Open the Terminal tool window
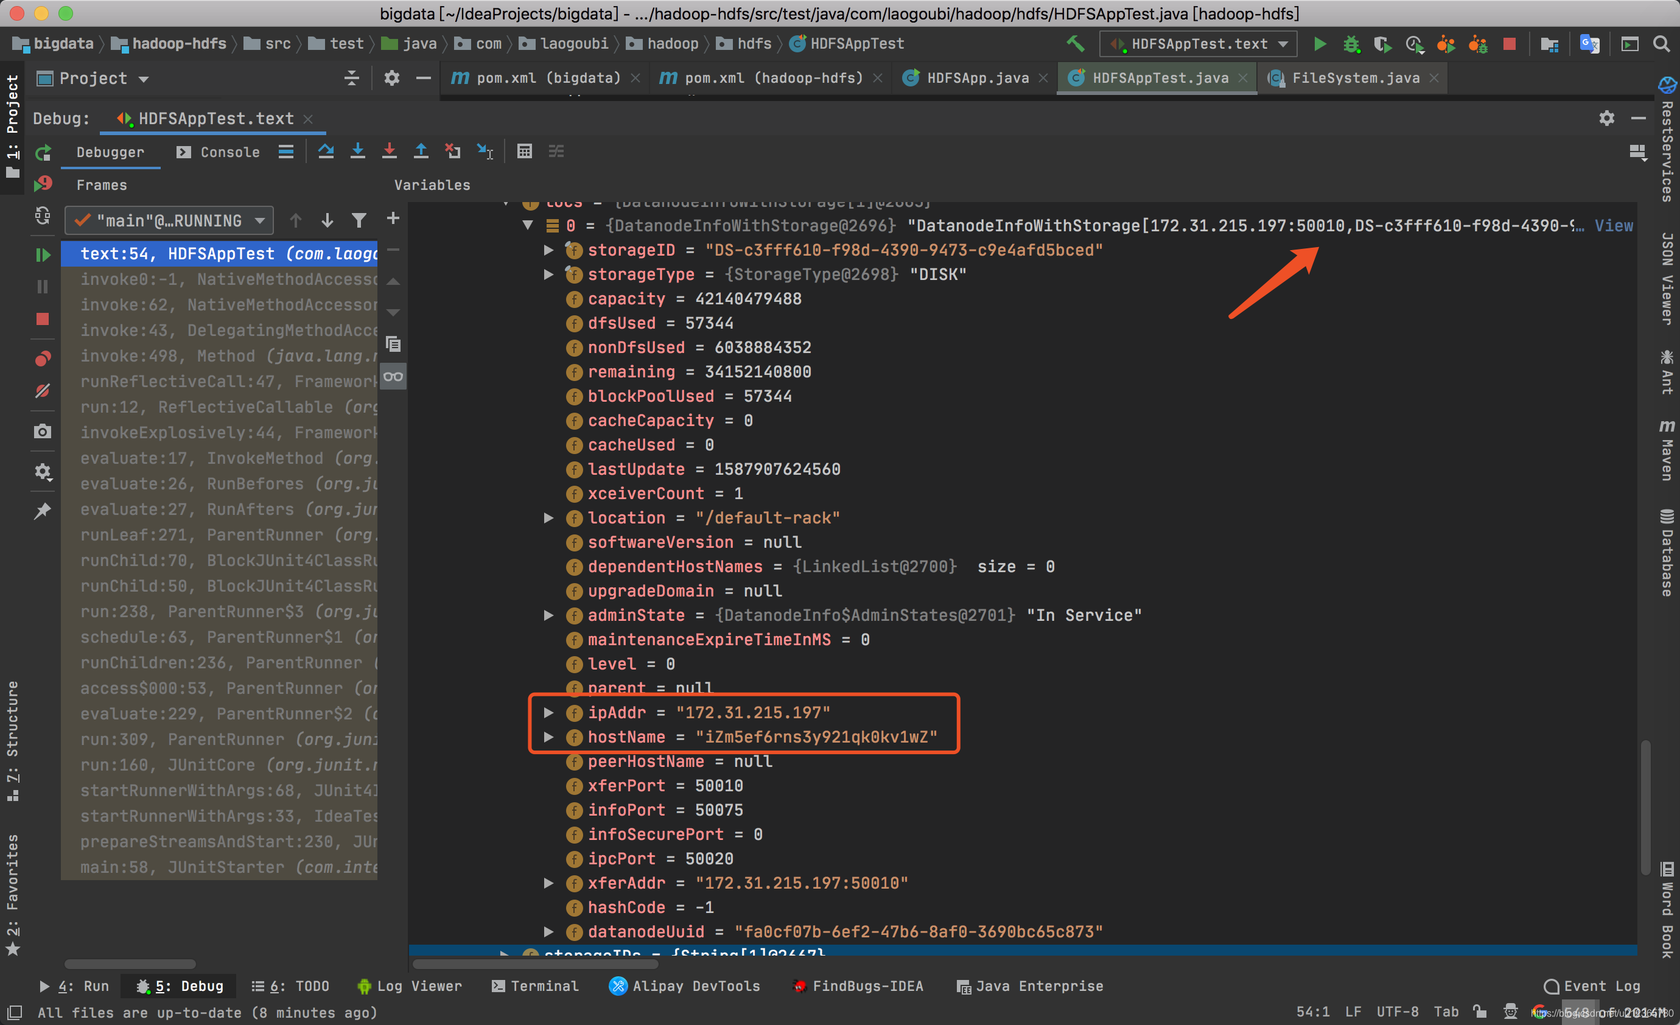The image size is (1680, 1025). 535,986
